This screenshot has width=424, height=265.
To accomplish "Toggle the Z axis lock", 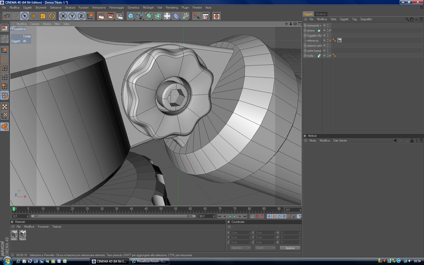I will point(81,16).
